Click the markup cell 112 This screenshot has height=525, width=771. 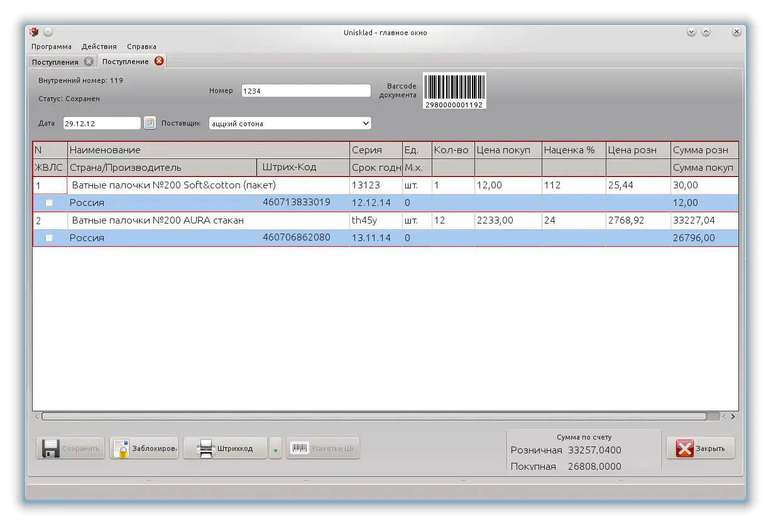574,186
